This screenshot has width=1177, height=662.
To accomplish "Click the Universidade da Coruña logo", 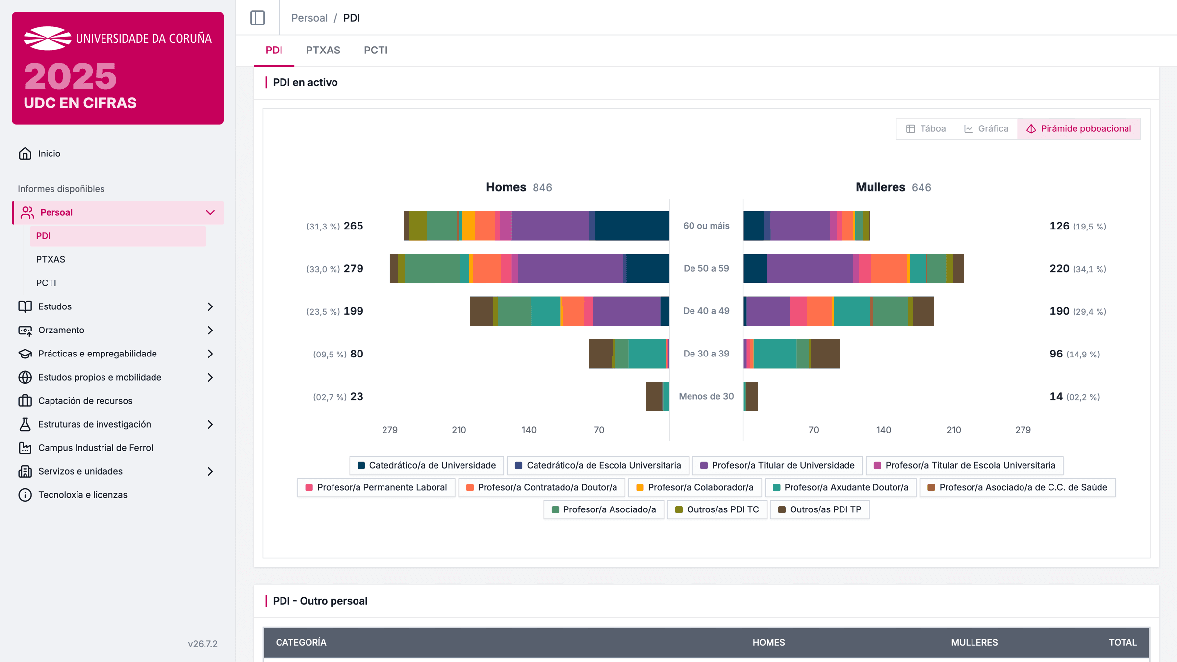I will coord(118,38).
